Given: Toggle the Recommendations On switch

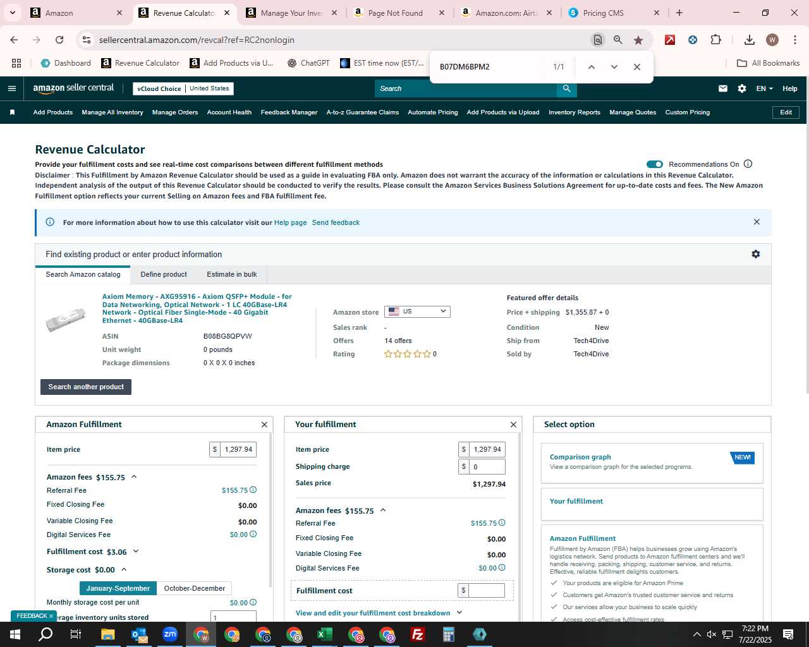Looking at the screenshot, I should tap(655, 164).
